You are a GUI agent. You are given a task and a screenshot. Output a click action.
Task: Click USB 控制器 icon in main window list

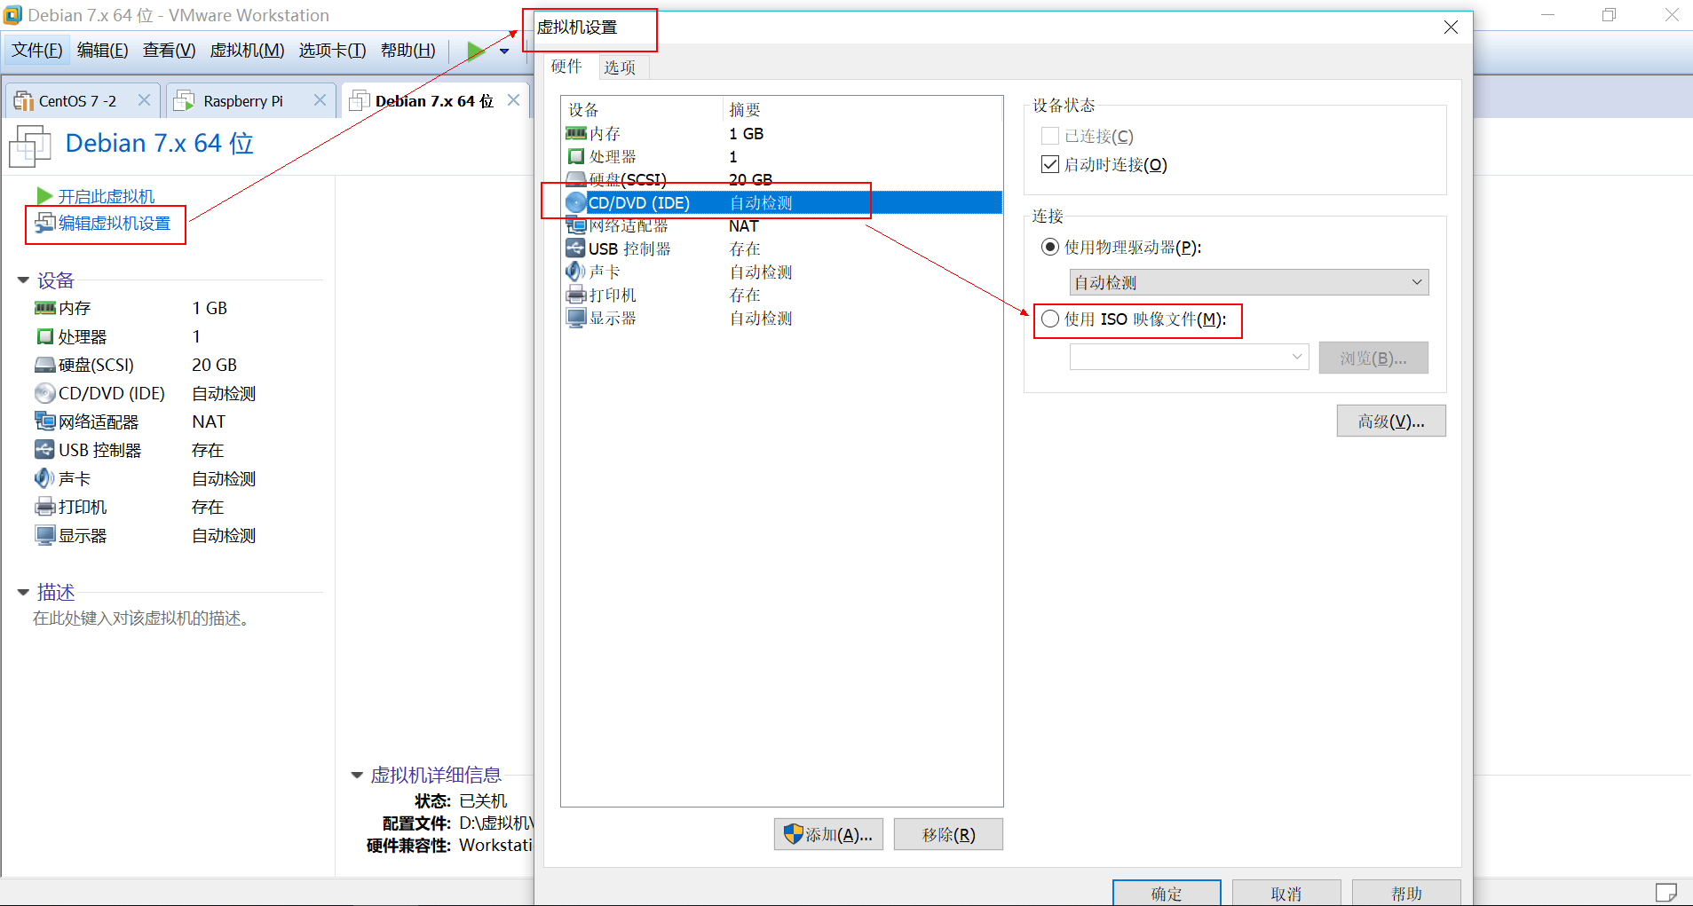point(44,449)
